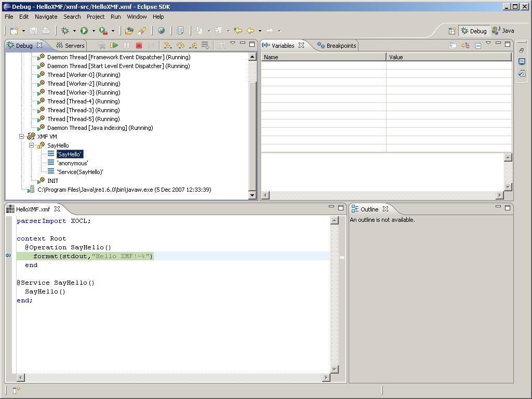Maximize the Outline view
The width and height of the screenshot is (532, 399).
pyautogui.click(x=508, y=208)
